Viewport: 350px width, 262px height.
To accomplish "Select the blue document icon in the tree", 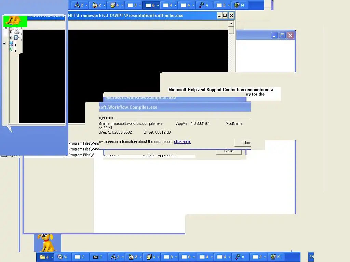I will [x=16, y=38].
